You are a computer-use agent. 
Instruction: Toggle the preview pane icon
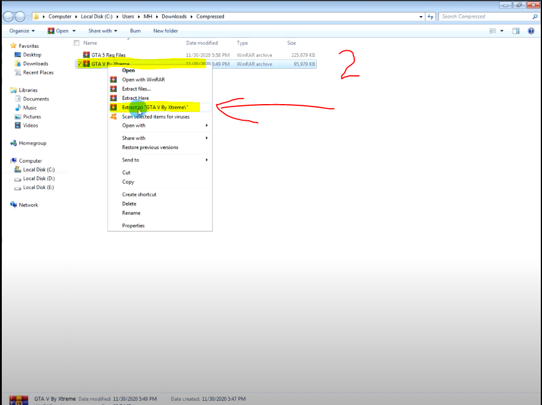(x=516, y=31)
